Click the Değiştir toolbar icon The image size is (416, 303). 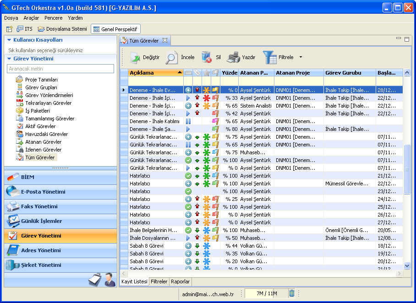pos(135,58)
